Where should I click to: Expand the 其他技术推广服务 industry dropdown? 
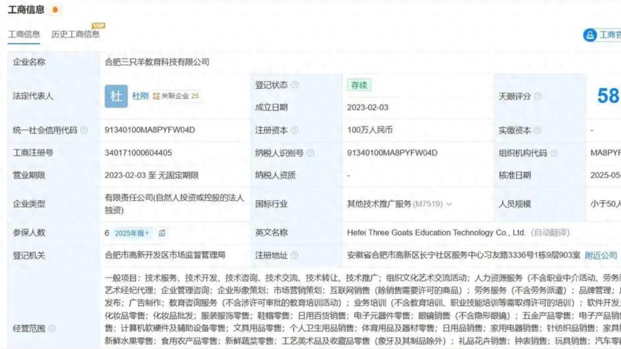[449, 204]
